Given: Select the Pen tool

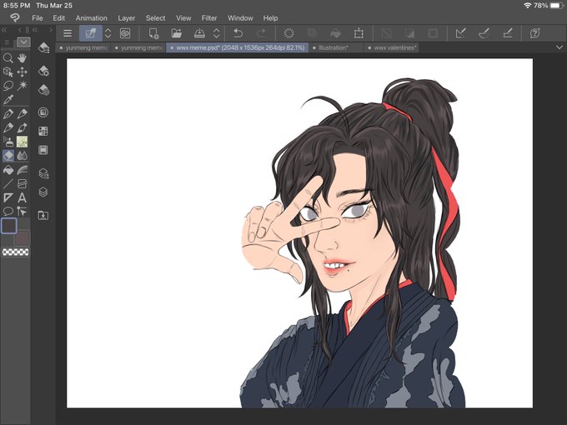Looking at the screenshot, I should (x=8, y=114).
